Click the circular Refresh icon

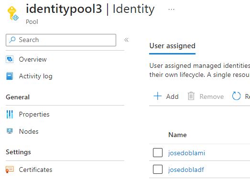click(x=236, y=96)
